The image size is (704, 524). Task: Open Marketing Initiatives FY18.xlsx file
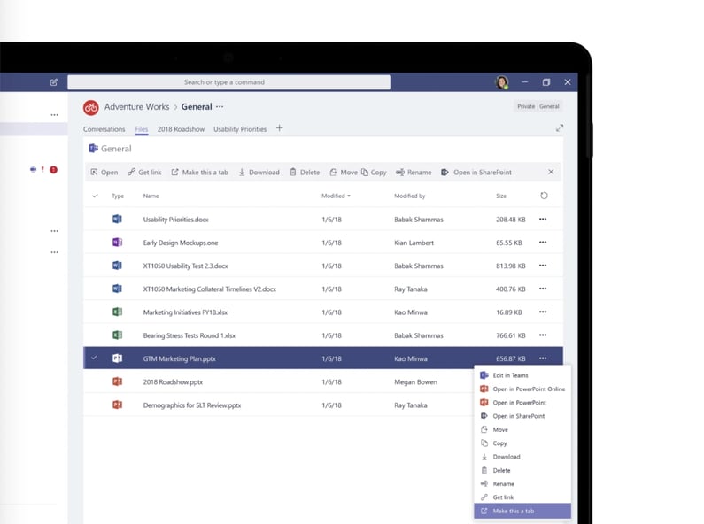point(185,312)
